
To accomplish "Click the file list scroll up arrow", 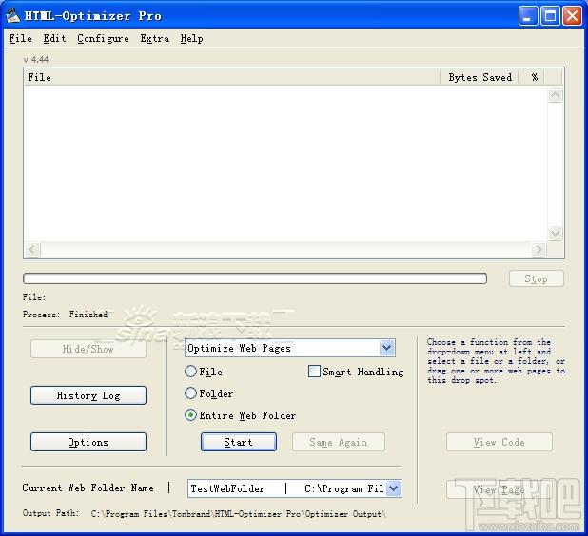I will [555, 94].
